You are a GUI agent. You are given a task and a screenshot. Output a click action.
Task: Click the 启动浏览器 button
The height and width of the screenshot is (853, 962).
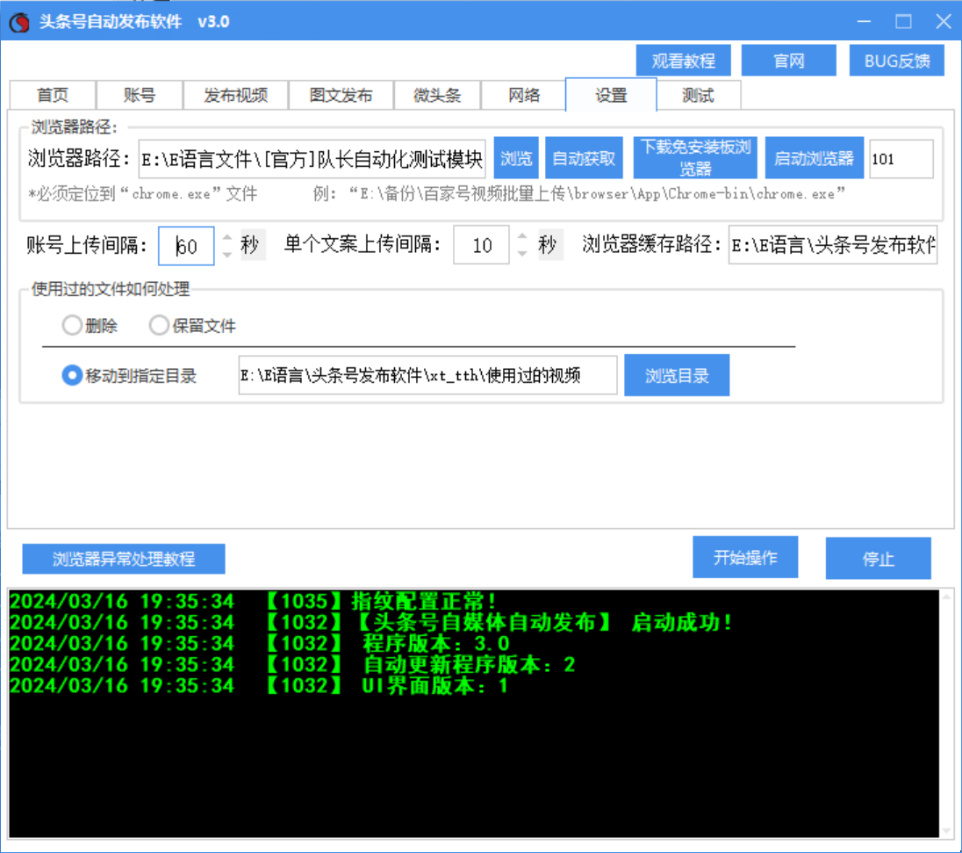coord(815,158)
